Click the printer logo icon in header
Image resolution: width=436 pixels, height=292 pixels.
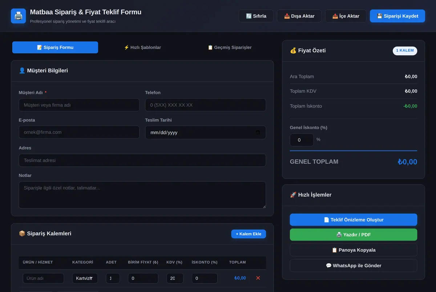click(x=19, y=16)
